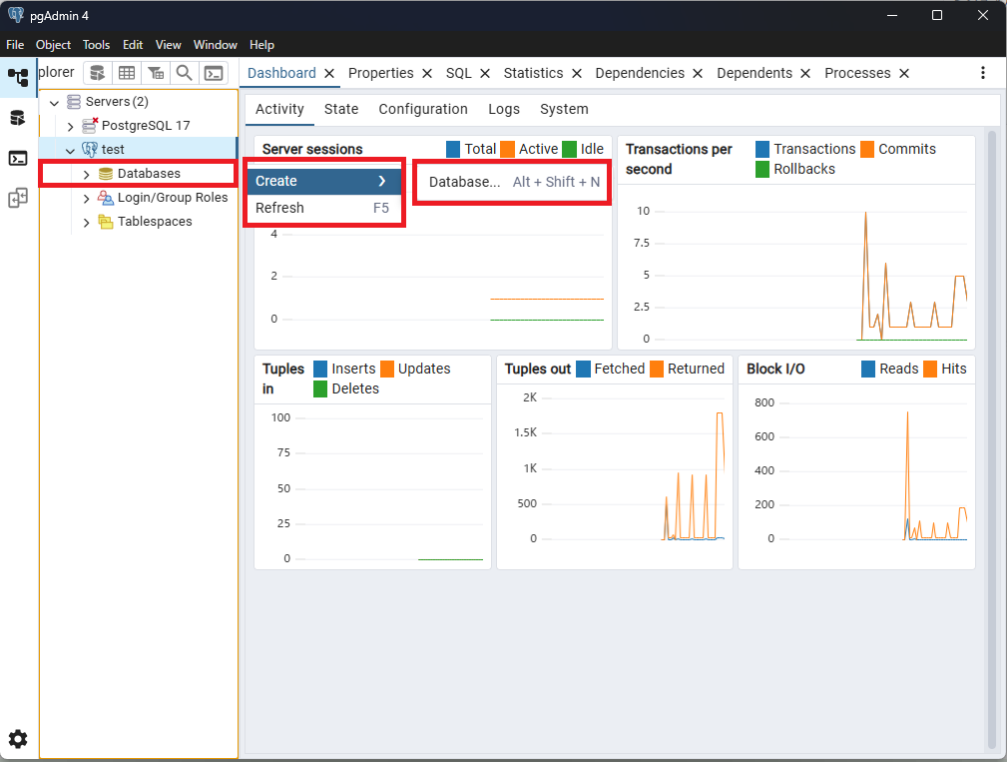Open the Schema Diff Workspace sidebar icon
The width and height of the screenshot is (1007, 762).
point(18,198)
